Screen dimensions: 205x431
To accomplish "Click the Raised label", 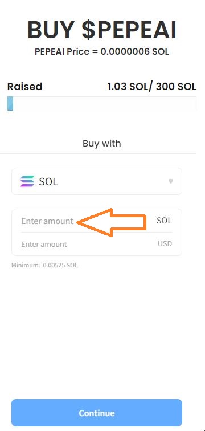I will [24, 87].
